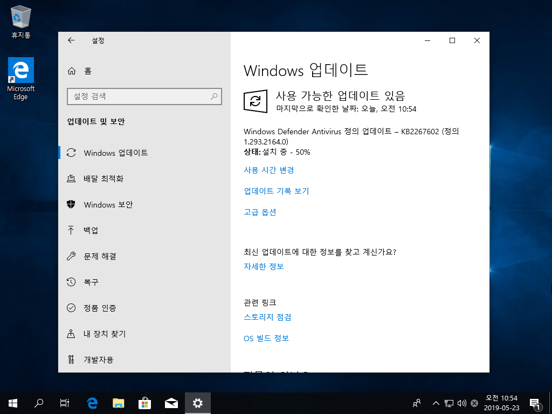The image size is (552, 414).
Task: Click the person locator icon beside 내 장치 찾기
Action: click(71, 334)
